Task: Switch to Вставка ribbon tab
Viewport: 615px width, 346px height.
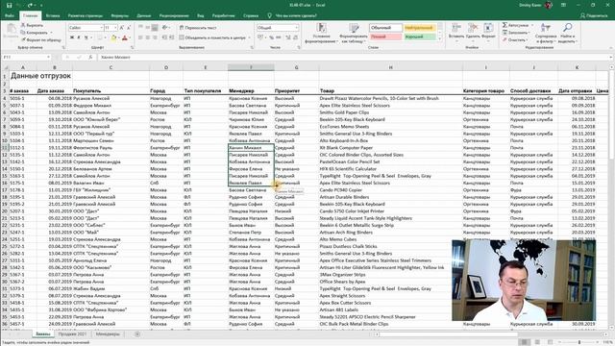Action: pyautogui.click(x=53, y=15)
